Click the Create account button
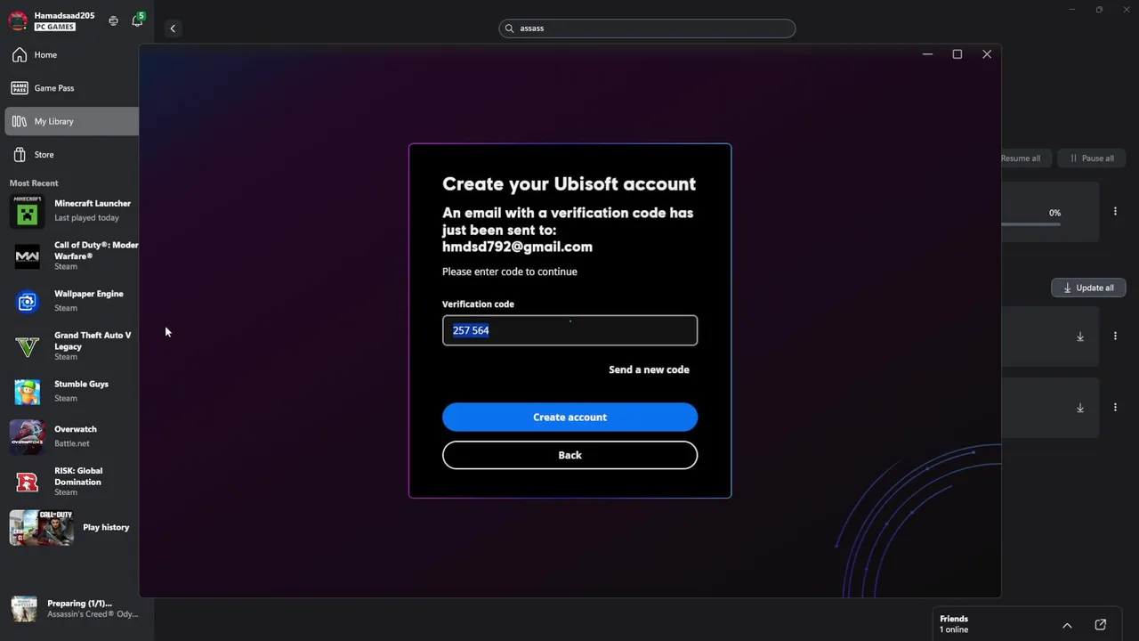The width and height of the screenshot is (1139, 641). 569,417
